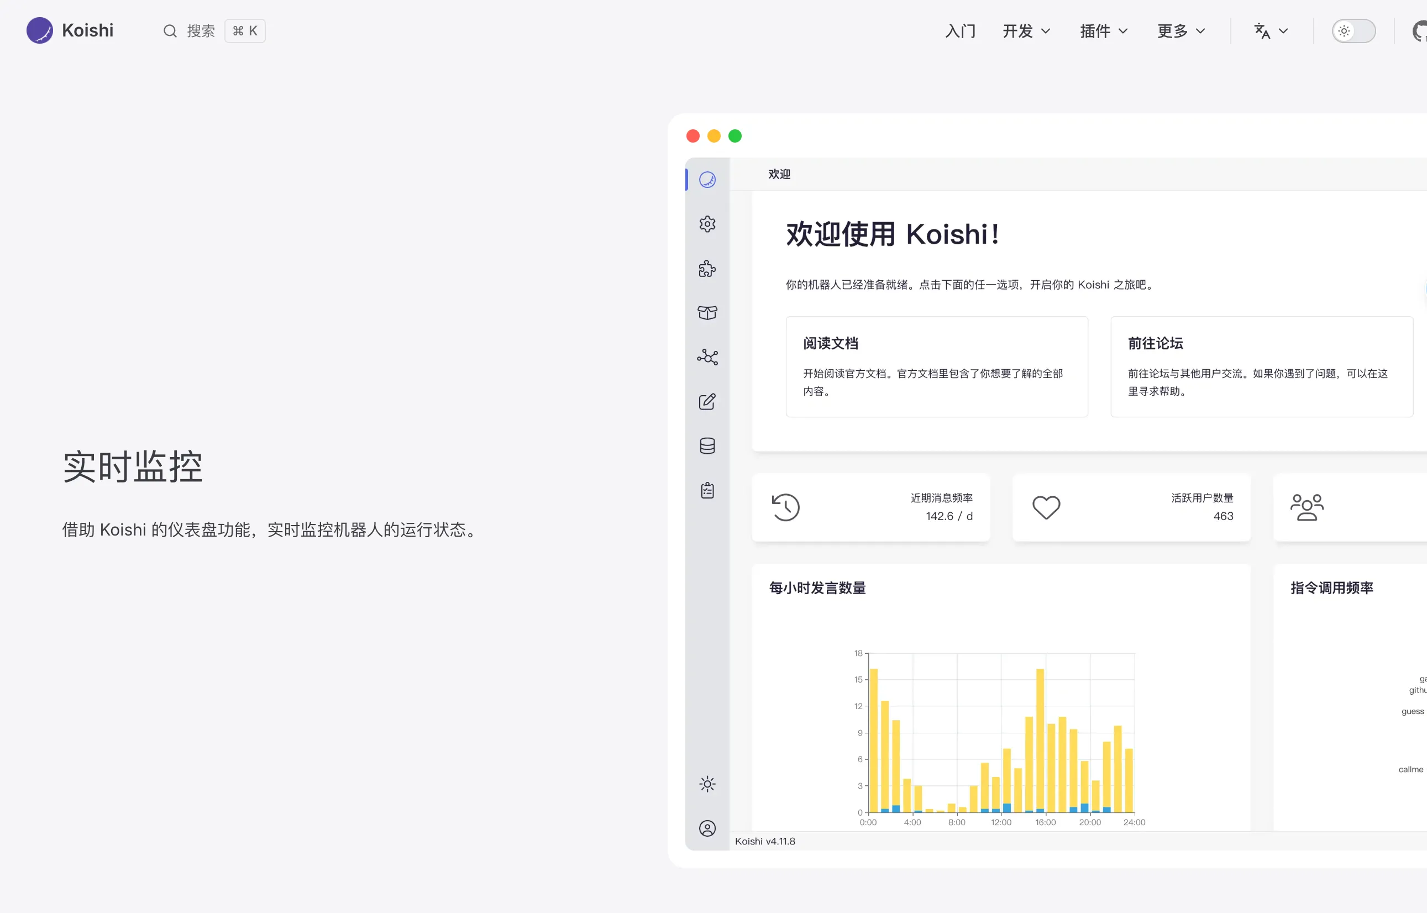
Task: Click the heart icon on active users card
Action: (1046, 507)
